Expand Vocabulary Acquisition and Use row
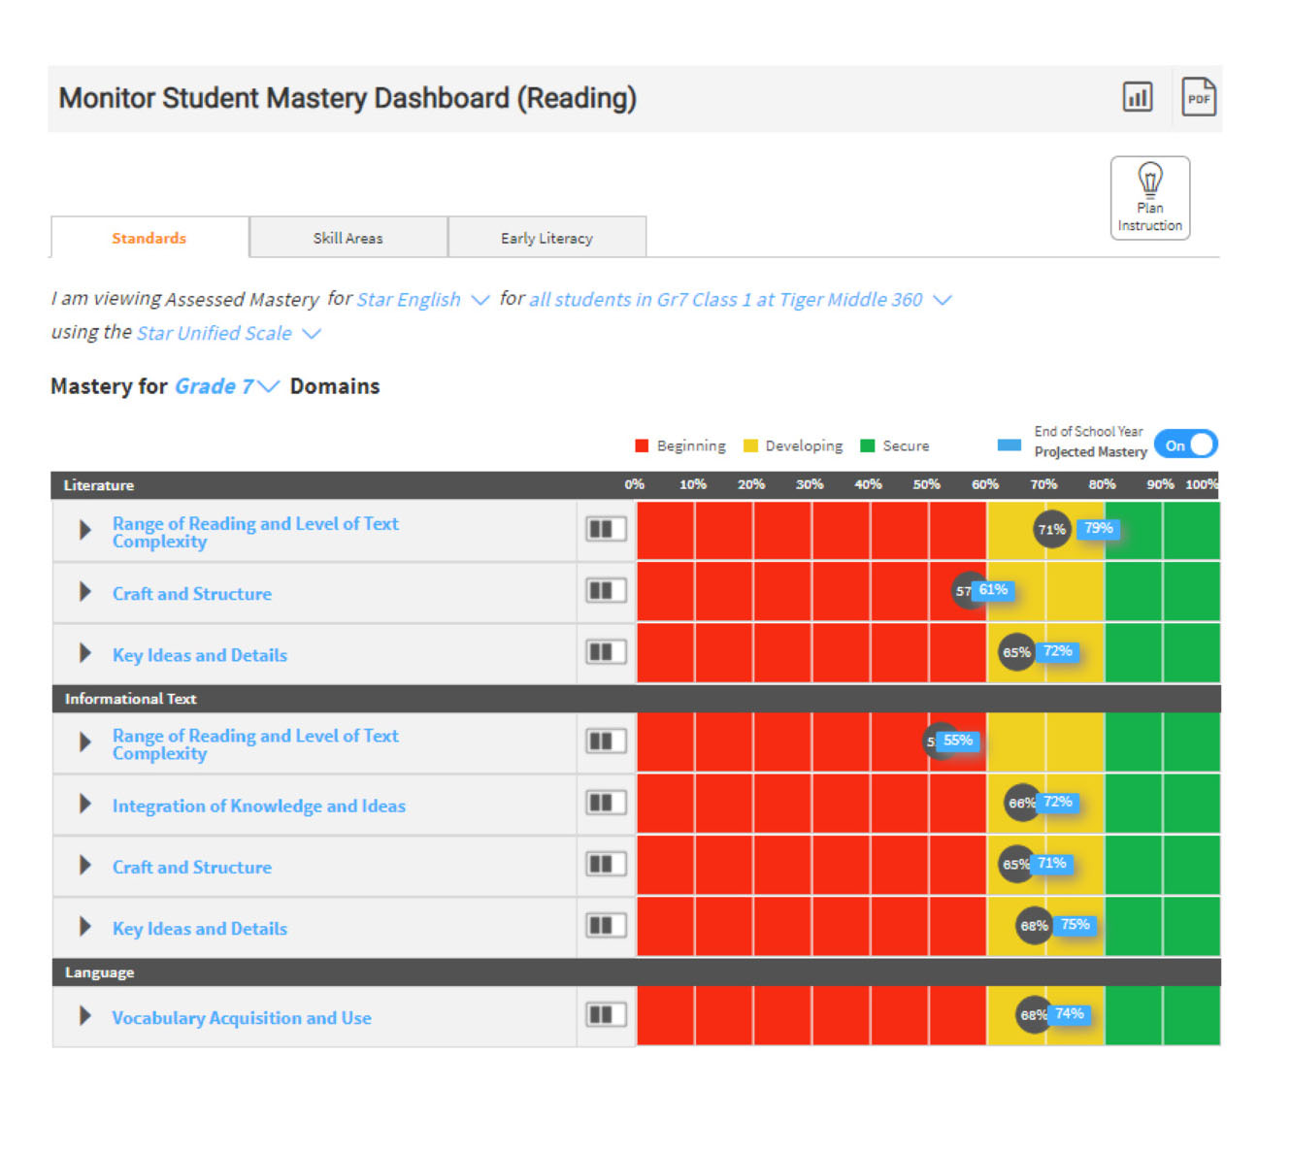 click(85, 1016)
